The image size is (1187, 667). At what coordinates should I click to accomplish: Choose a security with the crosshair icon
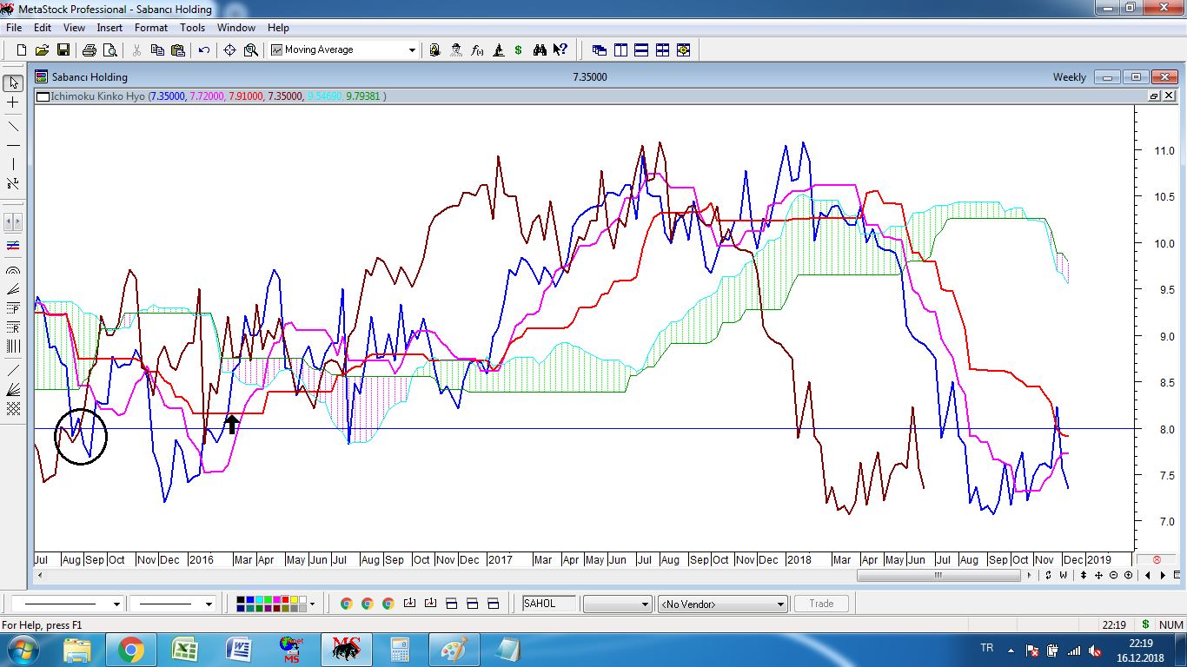point(230,50)
